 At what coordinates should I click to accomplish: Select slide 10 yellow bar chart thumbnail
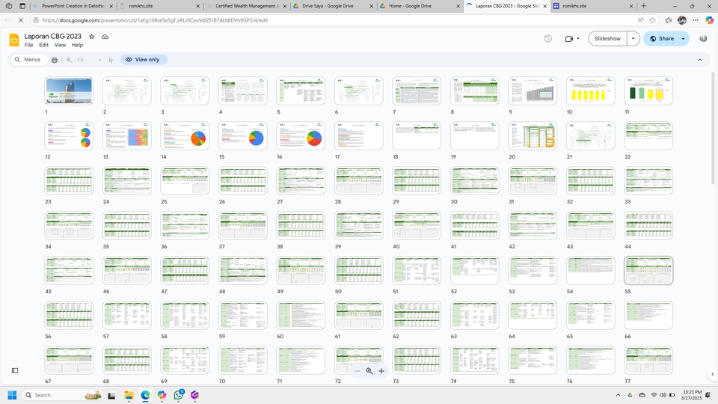[x=590, y=91]
